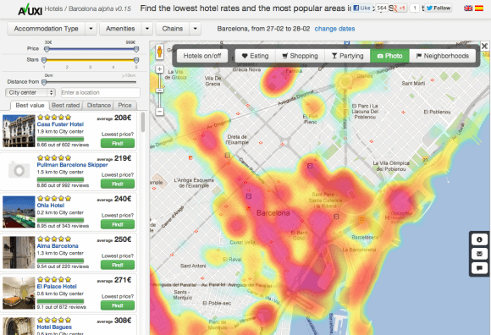Toggle the Photo heatmap layer
Image resolution: width=491 pixels, height=335 pixels.
coord(390,56)
